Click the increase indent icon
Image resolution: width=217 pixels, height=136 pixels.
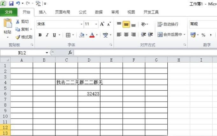click(150, 34)
